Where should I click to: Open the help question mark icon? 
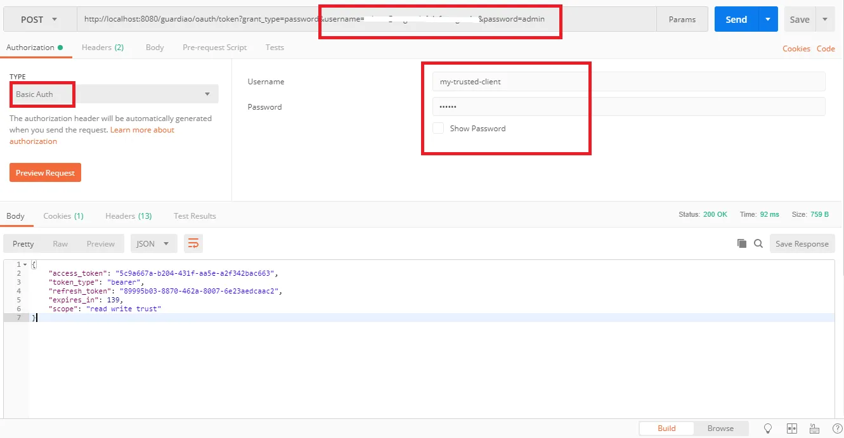(x=837, y=428)
